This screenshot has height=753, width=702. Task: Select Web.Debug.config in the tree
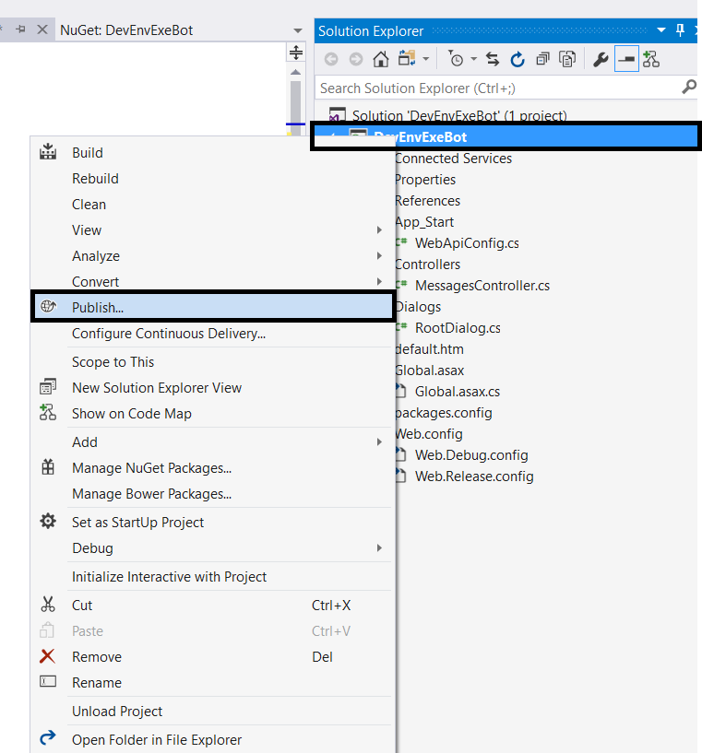click(x=471, y=454)
